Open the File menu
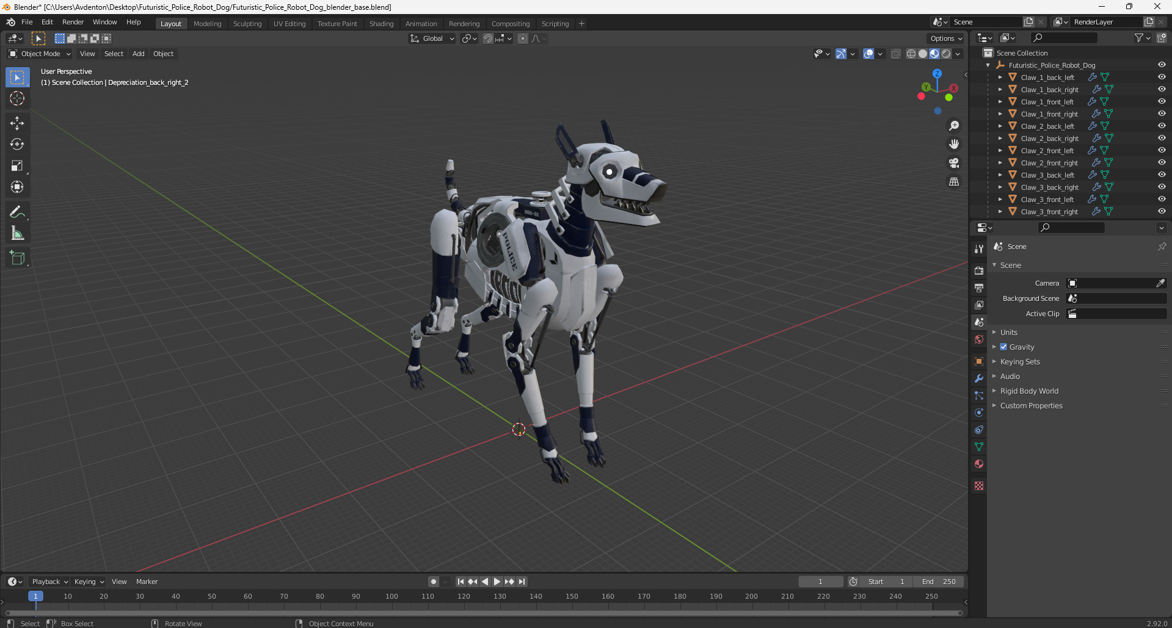The image size is (1172, 628). [x=27, y=22]
